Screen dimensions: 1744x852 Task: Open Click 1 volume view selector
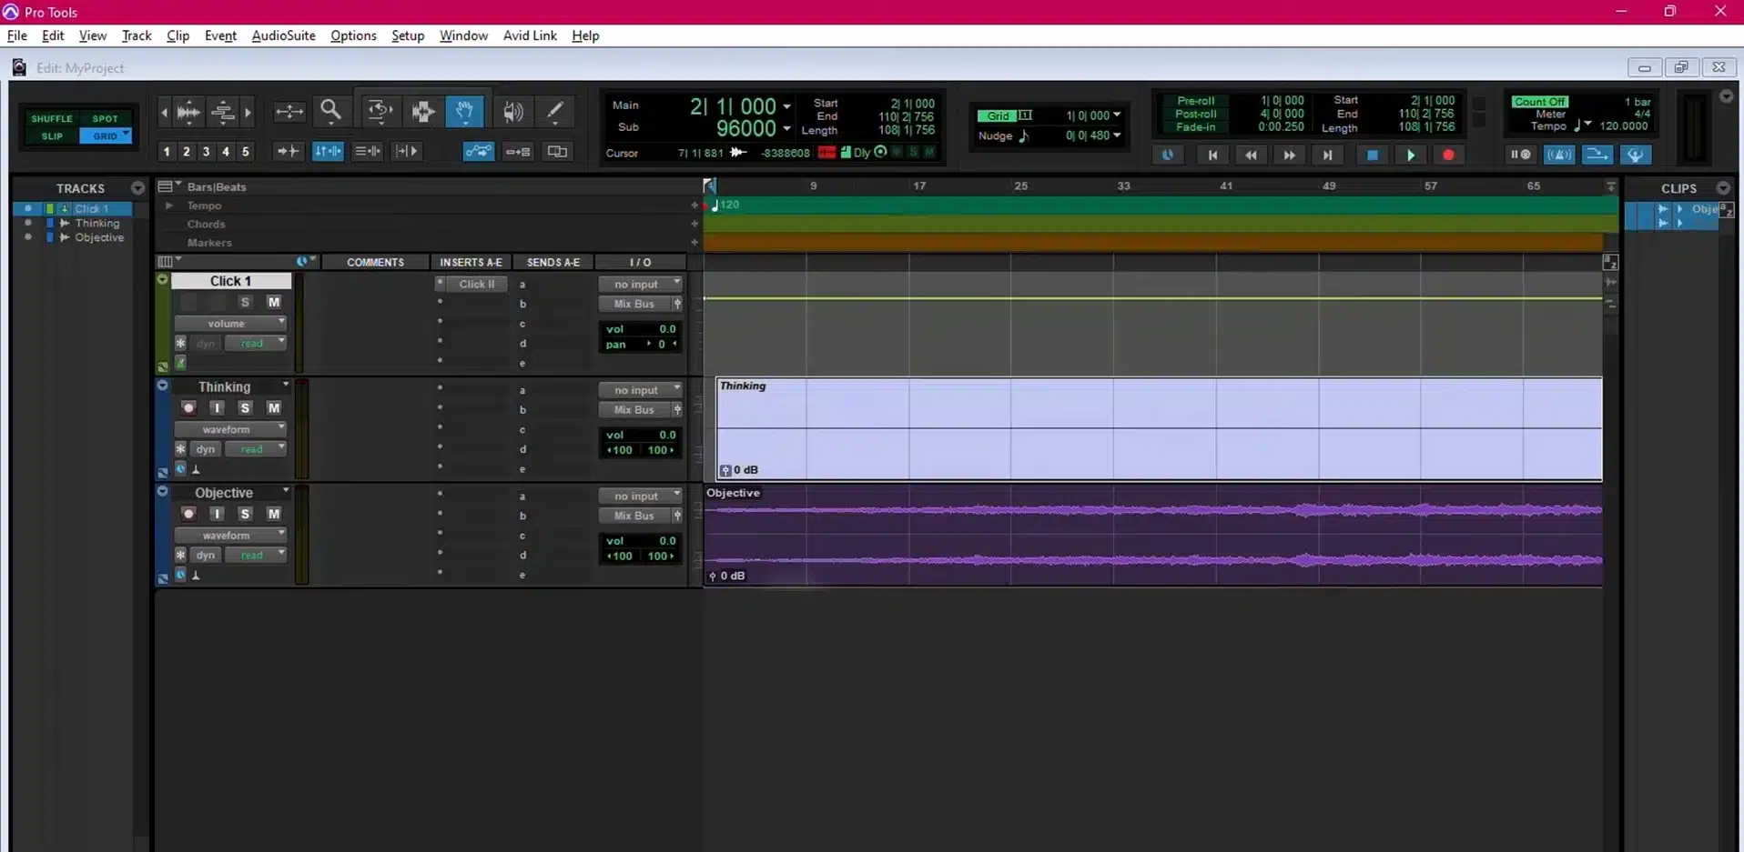click(x=231, y=324)
